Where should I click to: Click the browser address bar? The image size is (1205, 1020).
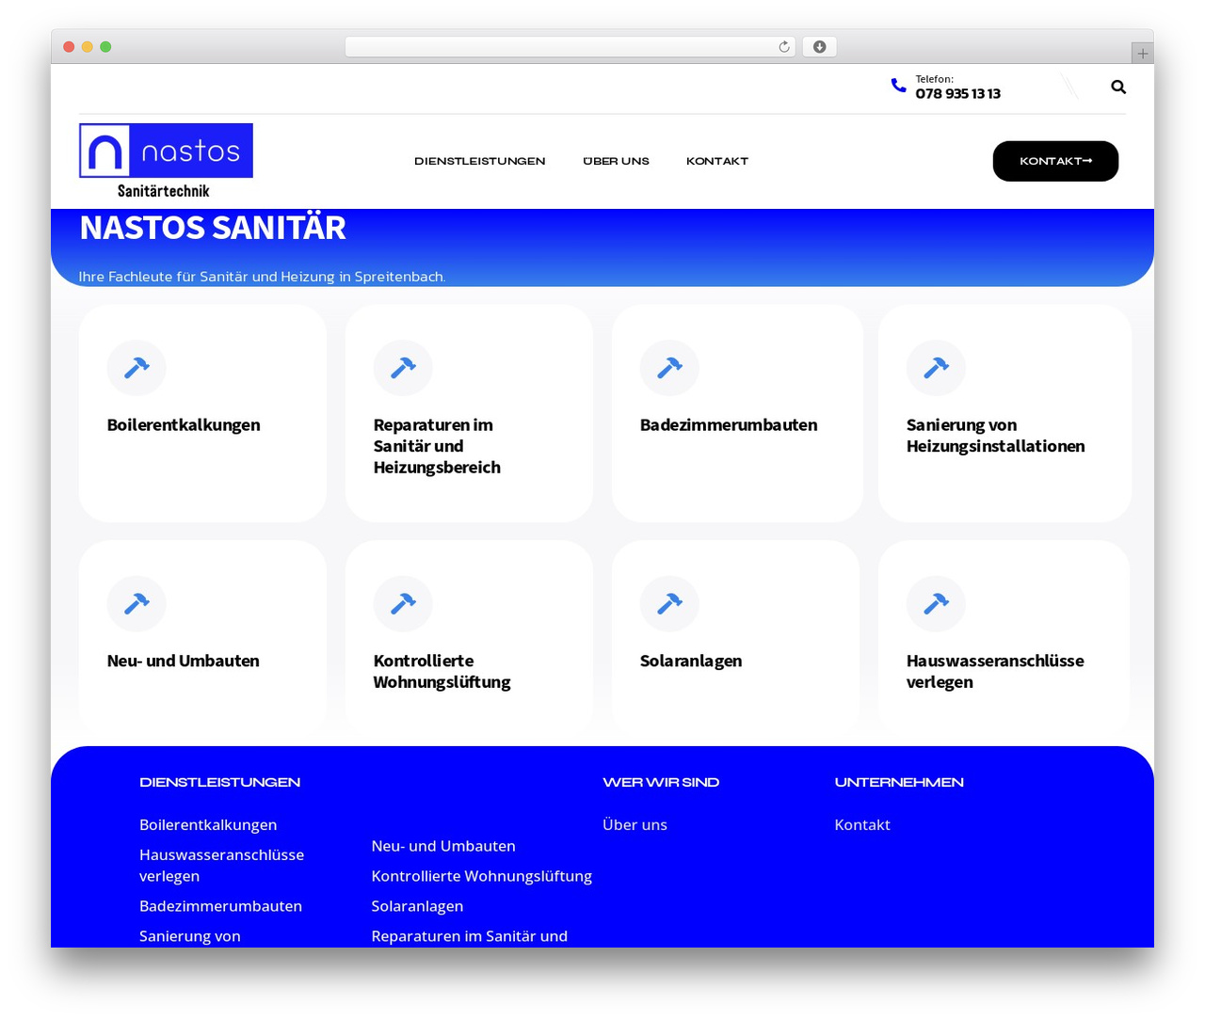tap(570, 47)
